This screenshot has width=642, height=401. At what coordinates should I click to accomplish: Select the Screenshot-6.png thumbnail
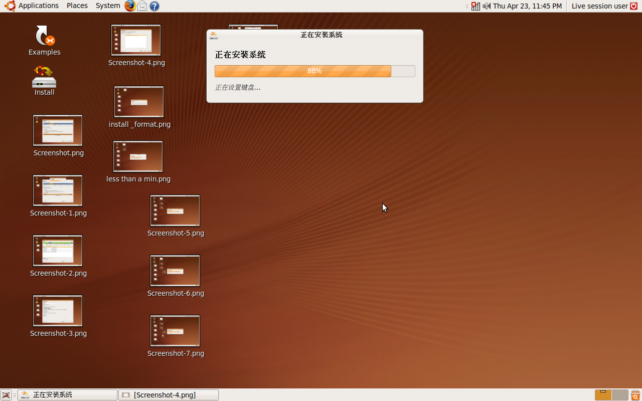coord(175,271)
